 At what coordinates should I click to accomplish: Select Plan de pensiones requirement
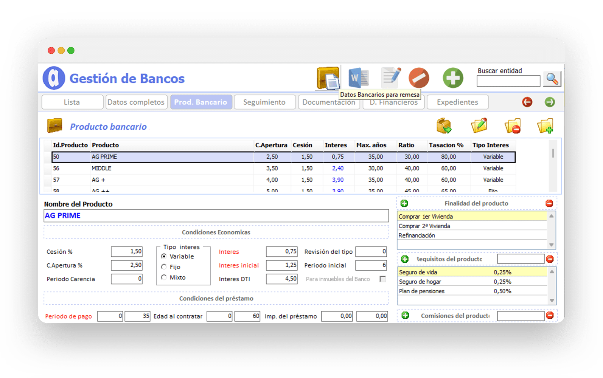[x=472, y=291]
